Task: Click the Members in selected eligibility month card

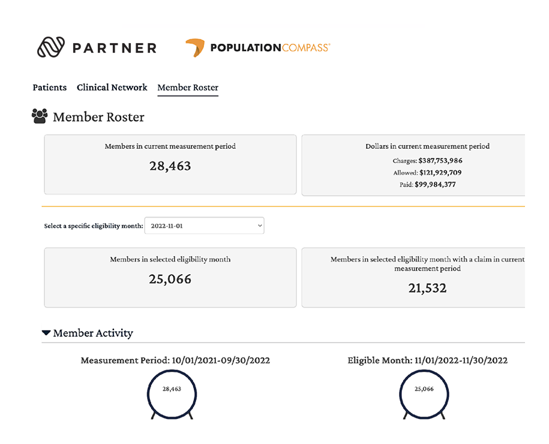Action: (170, 277)
